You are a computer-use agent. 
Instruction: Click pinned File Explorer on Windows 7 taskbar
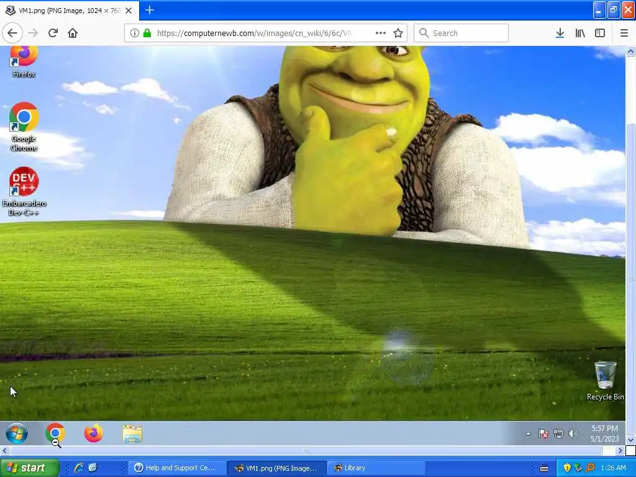pyautogui.click(x=132, y=434)
